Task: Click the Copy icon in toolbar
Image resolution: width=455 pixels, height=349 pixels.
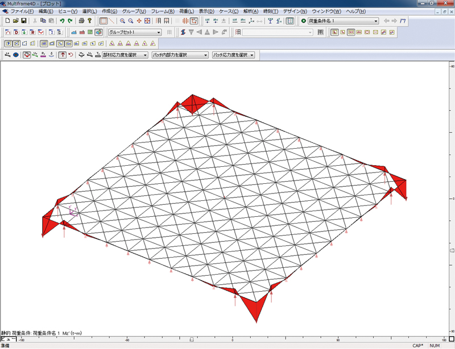Action: click(43, 21)
